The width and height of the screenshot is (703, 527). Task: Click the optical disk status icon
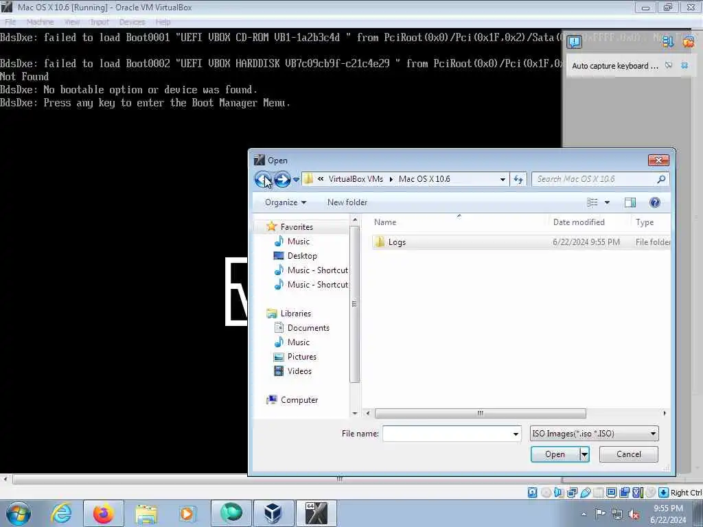tap(546, 493)
